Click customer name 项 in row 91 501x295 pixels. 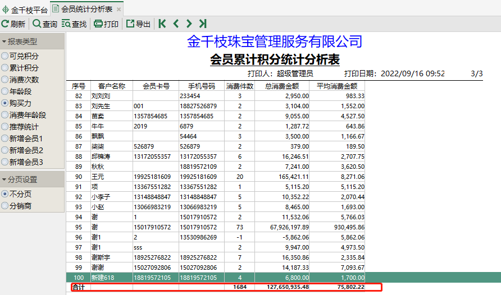[94, 187]
